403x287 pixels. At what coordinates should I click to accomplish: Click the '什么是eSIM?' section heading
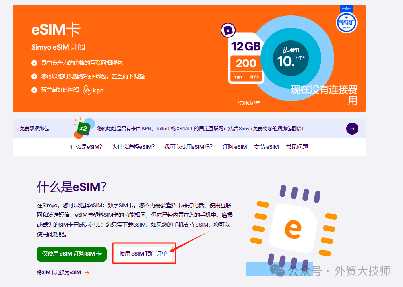coord(71,187)
